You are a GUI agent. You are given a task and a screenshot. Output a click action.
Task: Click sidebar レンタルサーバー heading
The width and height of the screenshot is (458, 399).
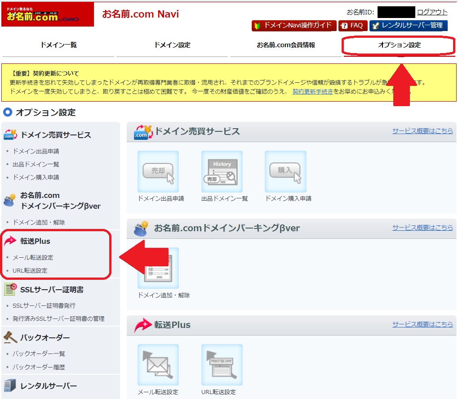click(x=49, y=386)
